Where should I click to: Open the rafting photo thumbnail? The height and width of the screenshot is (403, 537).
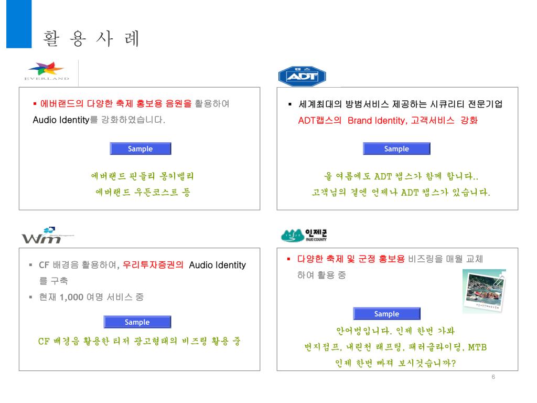484,291
